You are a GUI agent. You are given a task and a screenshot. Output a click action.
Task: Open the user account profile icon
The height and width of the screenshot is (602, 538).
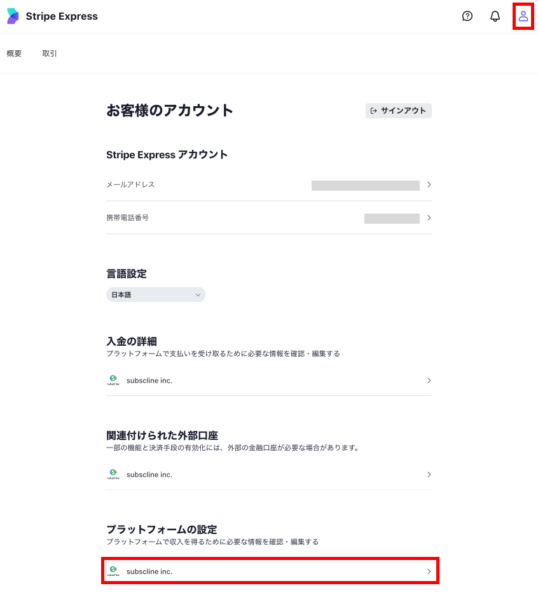point(523,16)
